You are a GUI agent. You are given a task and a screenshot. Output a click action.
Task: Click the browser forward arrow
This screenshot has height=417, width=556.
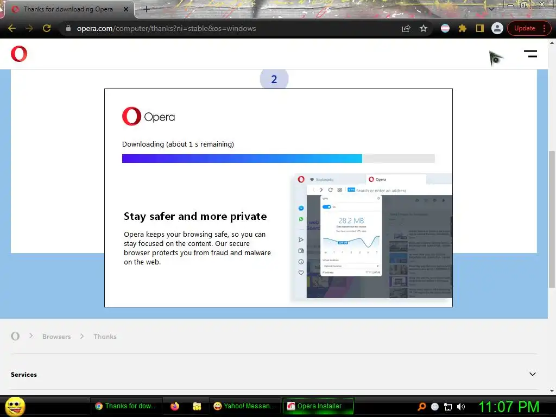pos(29,28)
